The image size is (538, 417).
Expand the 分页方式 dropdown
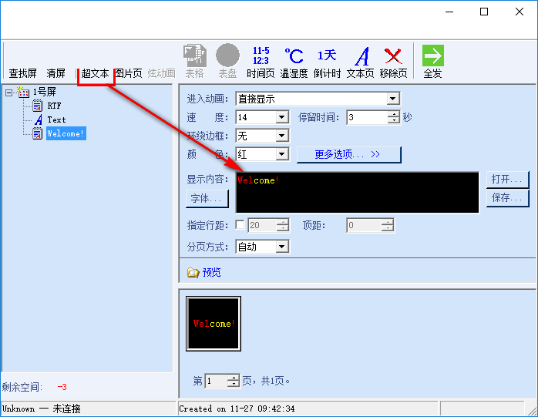[x=281, y=247]
